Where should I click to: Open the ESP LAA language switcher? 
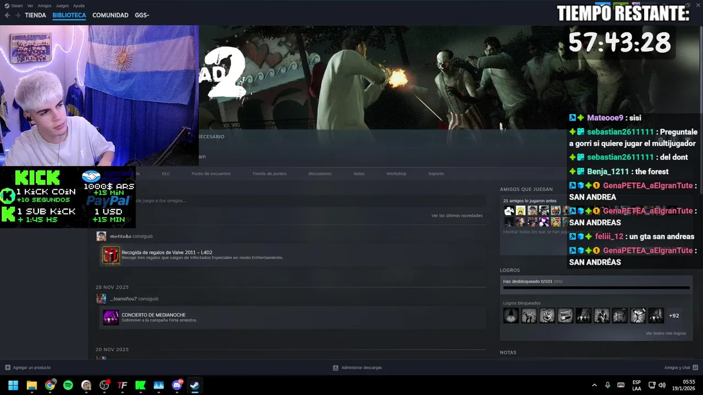tap(637, 385)
